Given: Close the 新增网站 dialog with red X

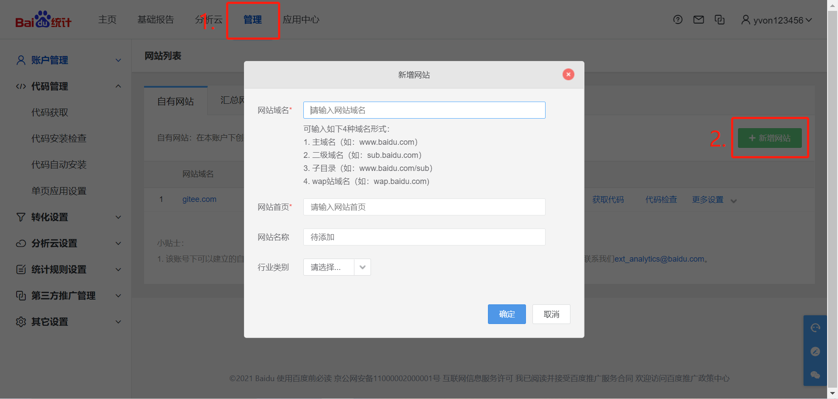Looking at the screenshot, I should (568, 75).
